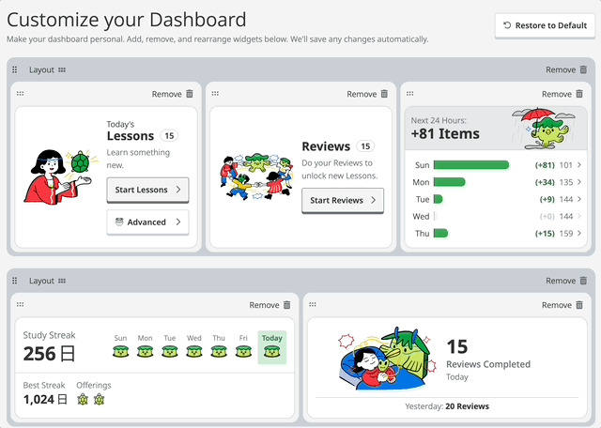Open column layout options for bottom row
Screen dimensions: 601x428
pos(62,281)
